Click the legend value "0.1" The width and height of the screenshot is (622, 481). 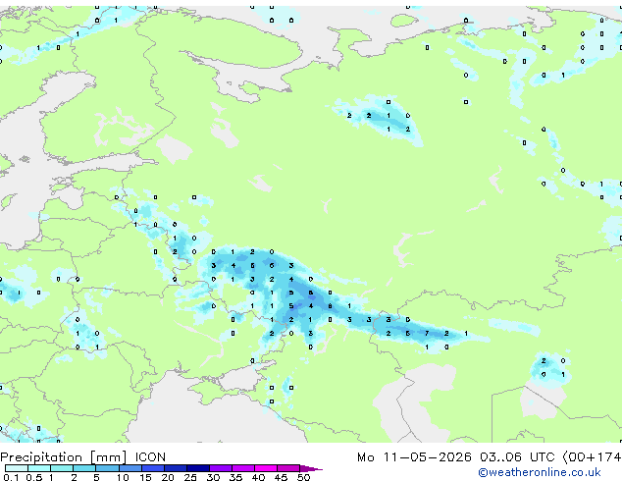coord(11,477)
